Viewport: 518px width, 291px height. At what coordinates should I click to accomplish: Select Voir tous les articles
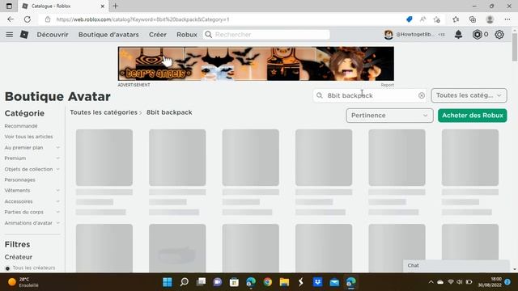tap(29, 137)
